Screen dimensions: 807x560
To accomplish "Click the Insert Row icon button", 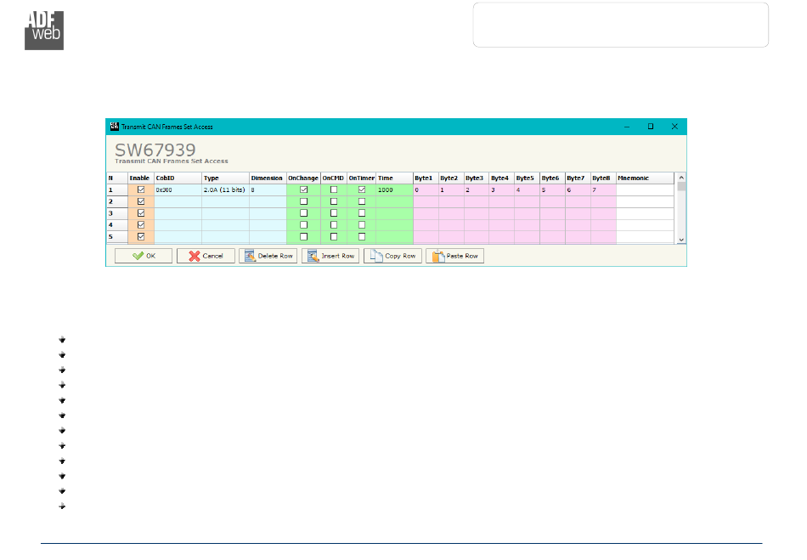I will (330, 256).
